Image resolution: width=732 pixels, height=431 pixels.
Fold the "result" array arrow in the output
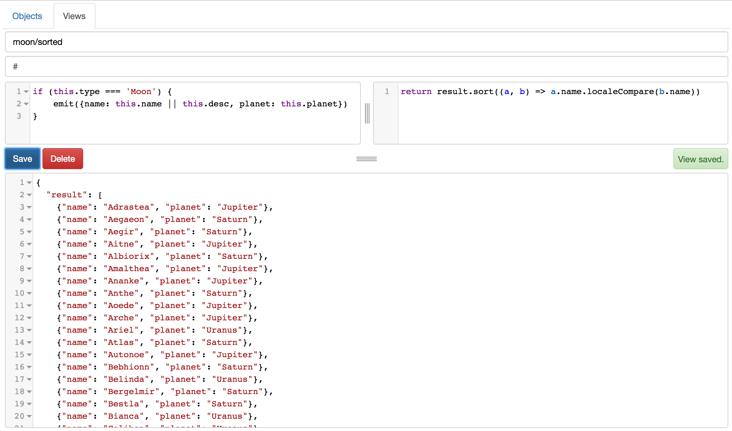pos(29,195)
